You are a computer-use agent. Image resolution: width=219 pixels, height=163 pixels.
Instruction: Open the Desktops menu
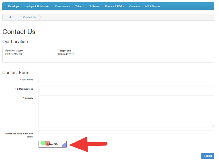tap(13, 6)
